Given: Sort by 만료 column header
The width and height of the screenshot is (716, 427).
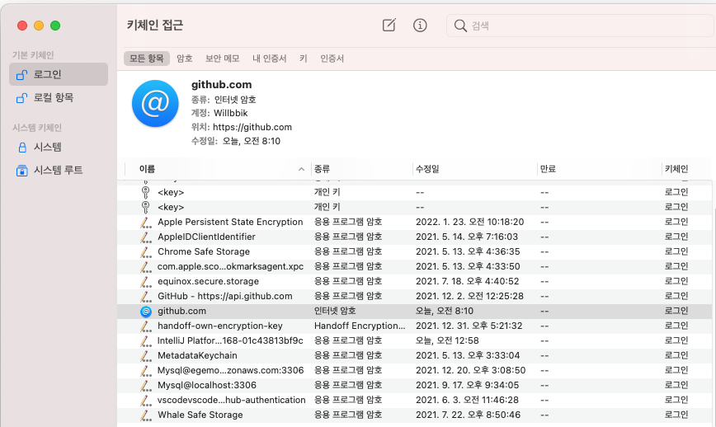Looking at the screenshot, I should pos(548,169).
